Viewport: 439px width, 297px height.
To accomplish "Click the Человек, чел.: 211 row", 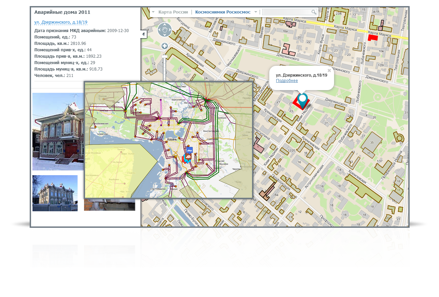I will pyautogui.click(x=54, y=76).
